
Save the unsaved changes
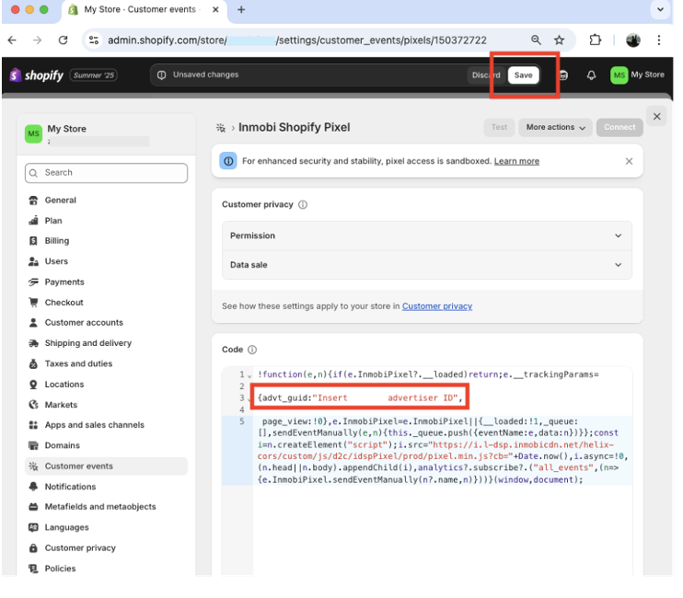(523, 75)
